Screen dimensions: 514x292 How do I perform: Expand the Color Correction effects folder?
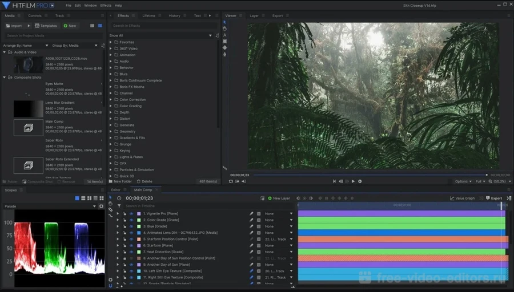(x=111, y=99)
